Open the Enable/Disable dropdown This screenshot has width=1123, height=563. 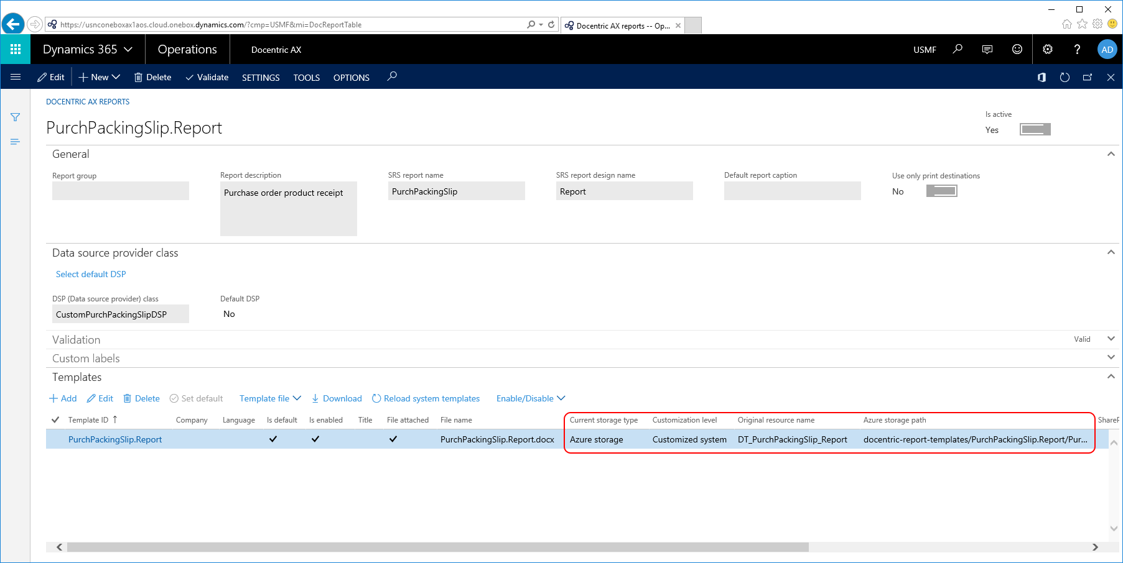tap(531, 398)
